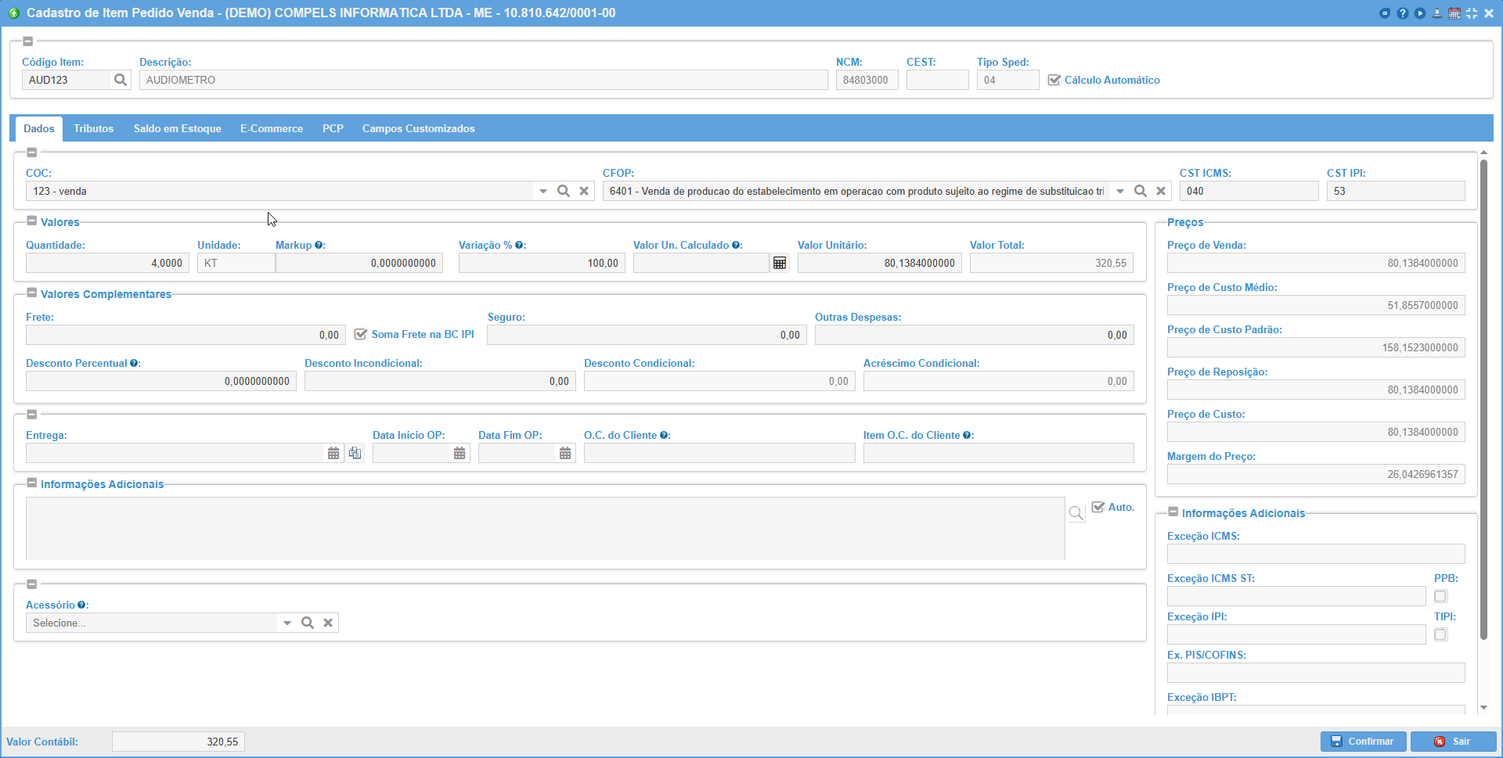Collapse the Acessório section
The height and width of the screenshot is (758, 1503).
coord(32,584)
